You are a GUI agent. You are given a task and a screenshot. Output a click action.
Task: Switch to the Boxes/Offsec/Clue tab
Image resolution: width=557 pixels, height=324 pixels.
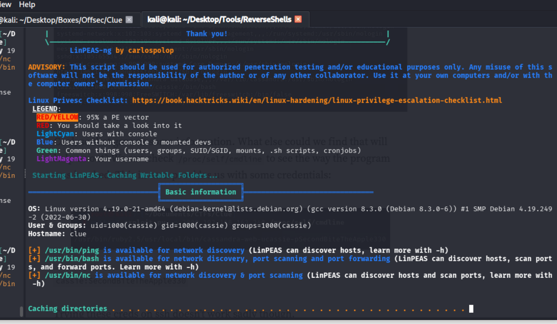click(61, 20)
